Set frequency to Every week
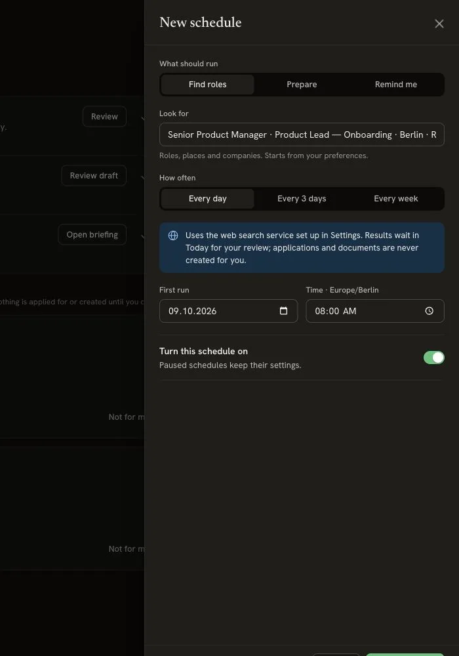459x656 pixels. point(396,199)
